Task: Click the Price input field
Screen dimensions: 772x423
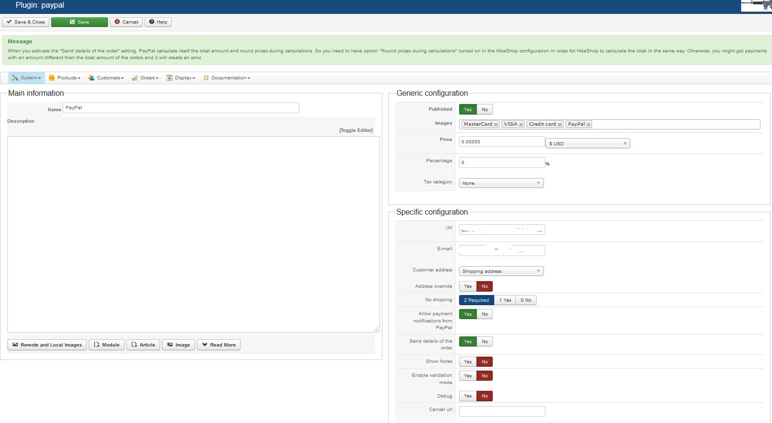Action: click(x=502, y=141)
